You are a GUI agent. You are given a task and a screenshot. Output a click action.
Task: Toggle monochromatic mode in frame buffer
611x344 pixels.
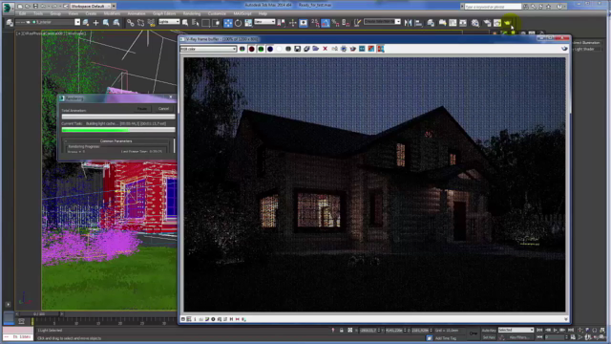(x=288, y=49)
